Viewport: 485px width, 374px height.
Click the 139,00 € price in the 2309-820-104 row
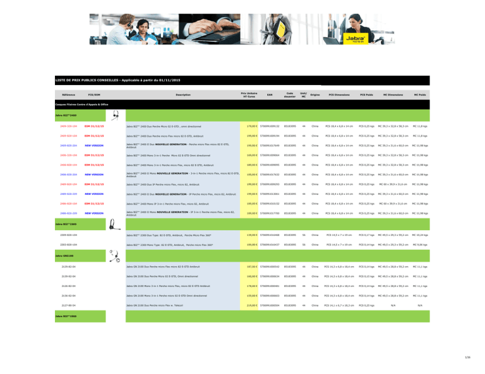[252, 235]
